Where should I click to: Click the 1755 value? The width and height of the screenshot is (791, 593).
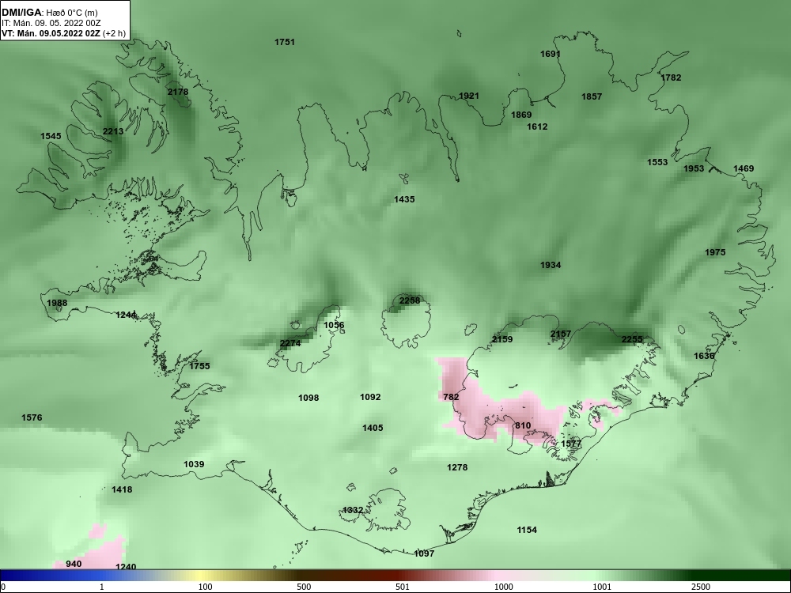[200, 366]
